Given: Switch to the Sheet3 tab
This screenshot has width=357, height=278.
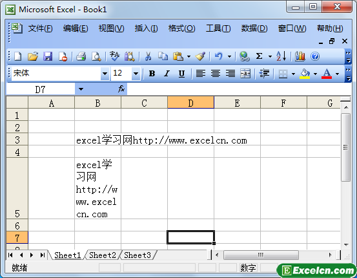Looking at the screenshot, I should [x=138, y=255].
